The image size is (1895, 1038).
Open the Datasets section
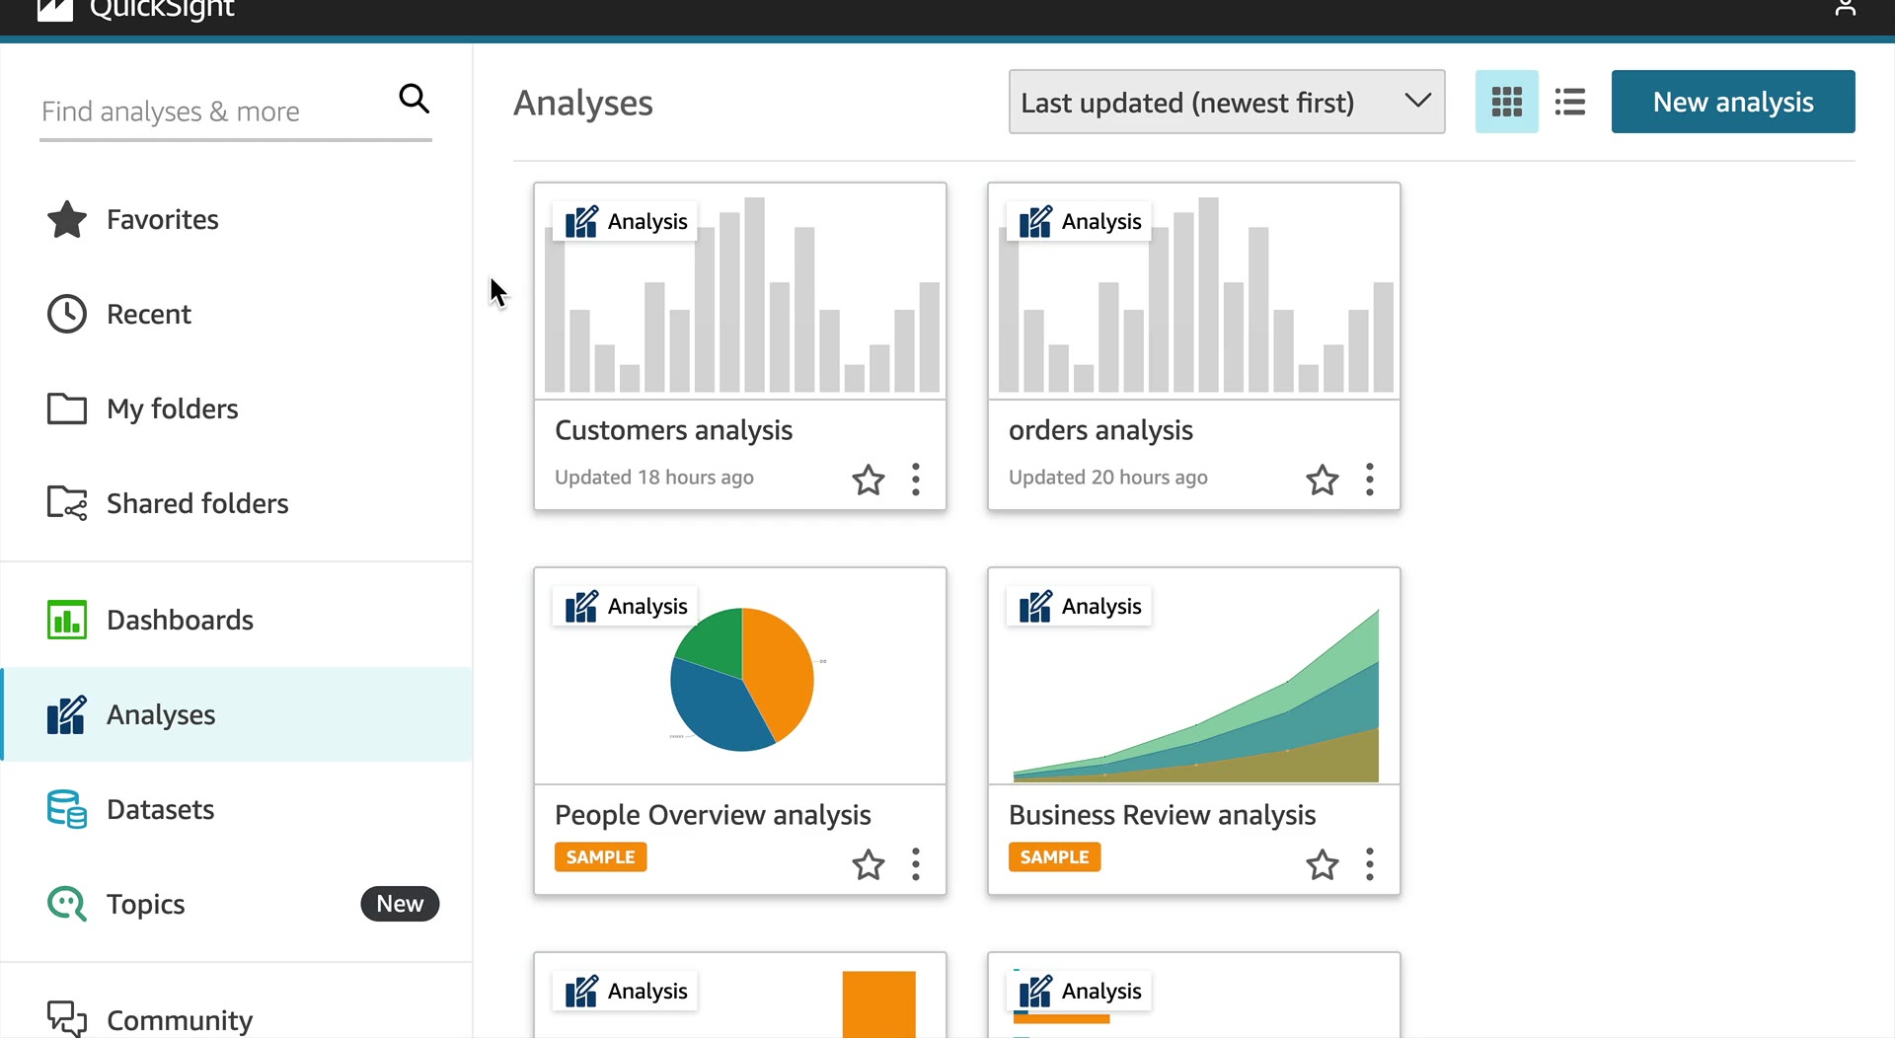tap(160, 809)
